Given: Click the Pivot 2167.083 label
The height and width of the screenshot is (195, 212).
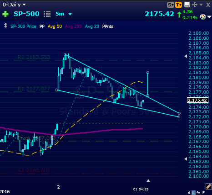Looking at the screenshot, I should 37,138.
